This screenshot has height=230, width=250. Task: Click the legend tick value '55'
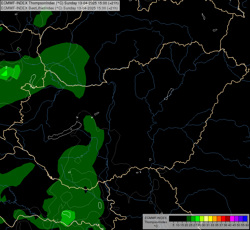pyautogui.click(x=243, y=225)
